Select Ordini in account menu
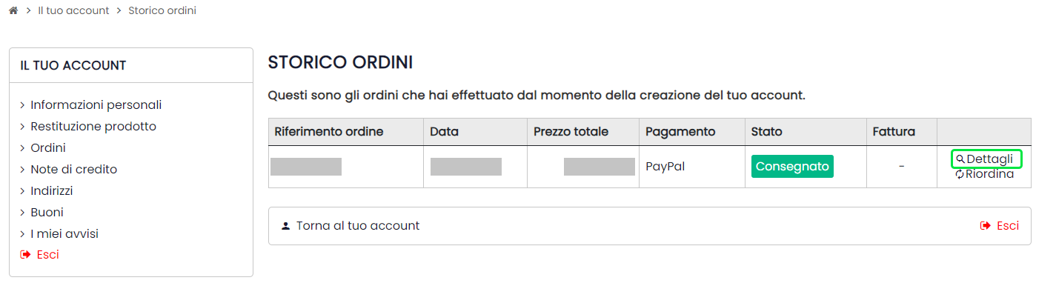 pos(48,148)
